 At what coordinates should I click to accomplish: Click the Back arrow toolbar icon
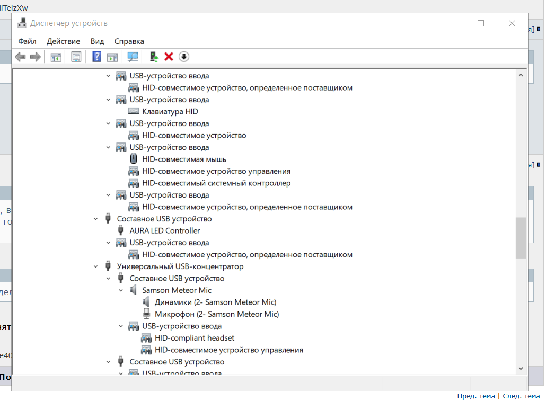click(21, 57)
